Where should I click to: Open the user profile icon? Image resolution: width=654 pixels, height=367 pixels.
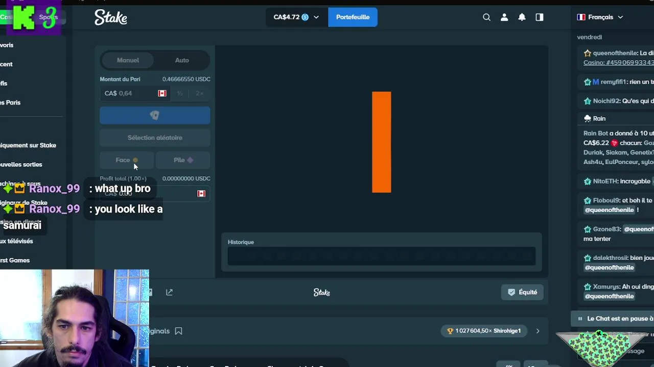click(504, 17)
